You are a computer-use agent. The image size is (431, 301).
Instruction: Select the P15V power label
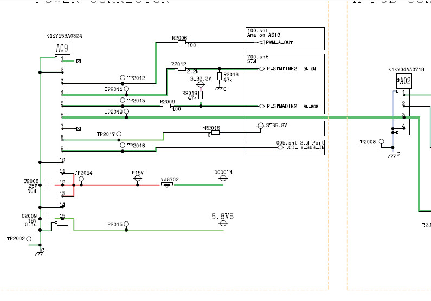pyautogui.click(x=138, y=173)
